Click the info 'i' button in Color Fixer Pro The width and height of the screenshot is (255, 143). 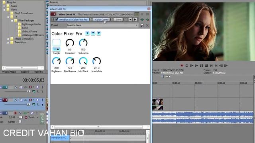[x=87, y=33]
